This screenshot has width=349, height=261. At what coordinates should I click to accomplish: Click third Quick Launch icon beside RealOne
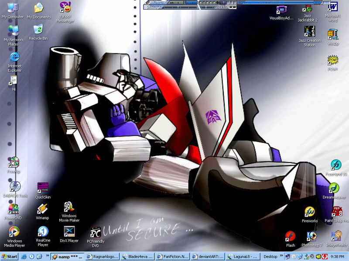(x=39, y=257)
